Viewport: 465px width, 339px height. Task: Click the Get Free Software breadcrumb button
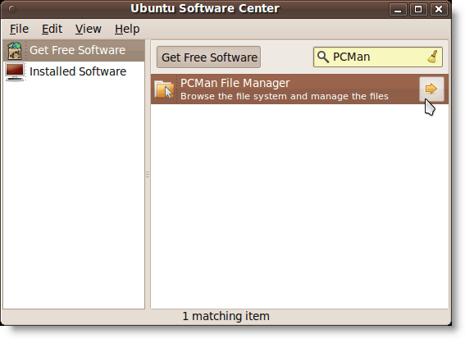pyautogui.click(x=209, y=57)
